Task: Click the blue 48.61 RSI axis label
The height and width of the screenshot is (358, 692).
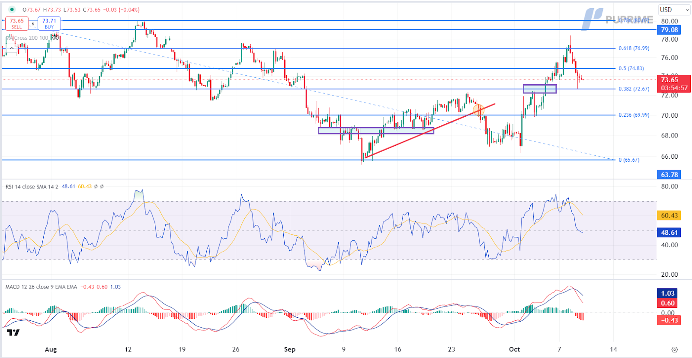Action: click(669, 233)
